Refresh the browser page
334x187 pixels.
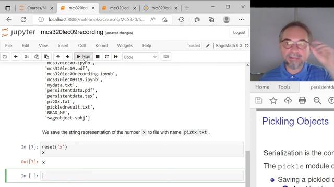pyautogui.click(x=23, y=20)
